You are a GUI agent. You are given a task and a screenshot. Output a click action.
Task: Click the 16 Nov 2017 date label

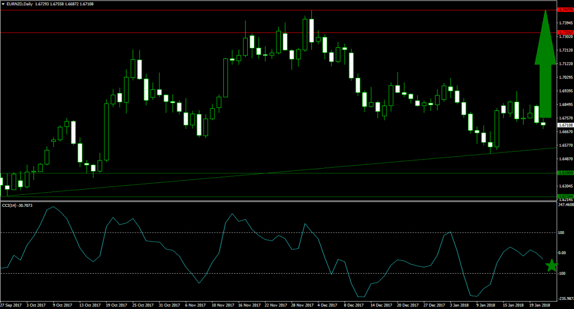pos(249,304)
